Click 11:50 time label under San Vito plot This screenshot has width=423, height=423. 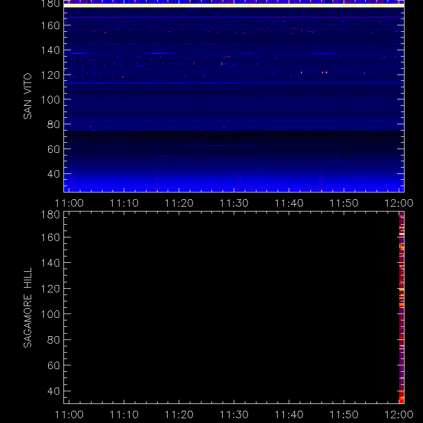[x=344, y=203]
